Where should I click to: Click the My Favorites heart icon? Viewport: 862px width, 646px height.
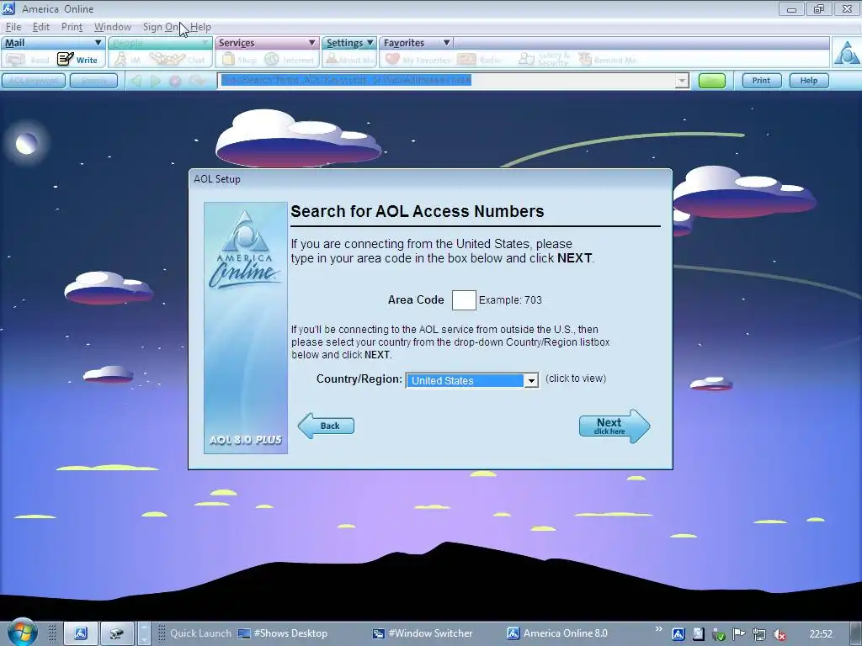tap(392, 59)
